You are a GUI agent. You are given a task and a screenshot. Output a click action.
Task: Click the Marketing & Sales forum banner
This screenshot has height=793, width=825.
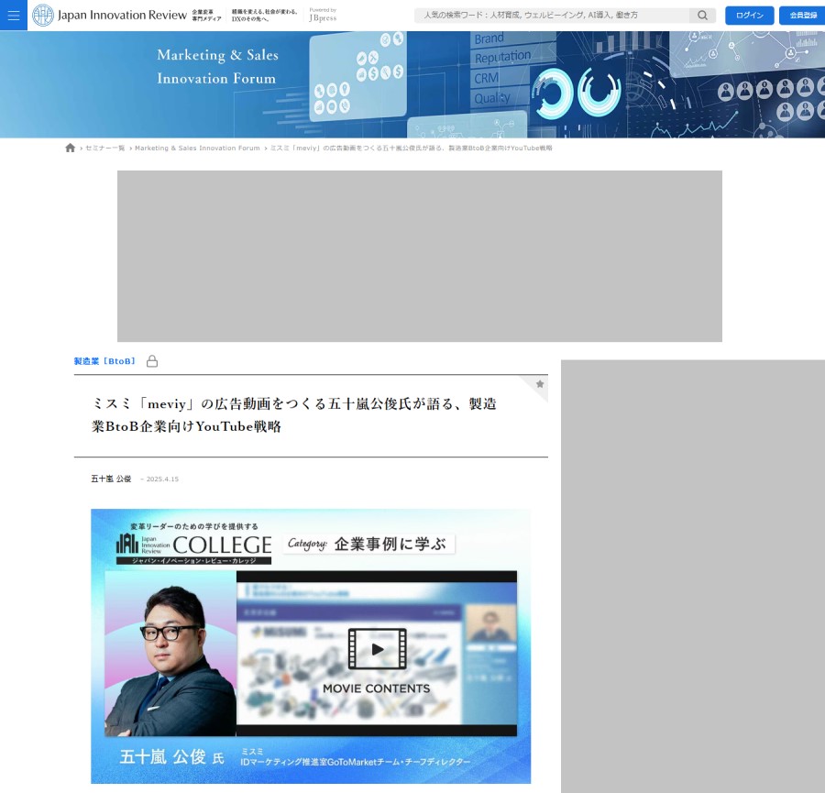412,84
